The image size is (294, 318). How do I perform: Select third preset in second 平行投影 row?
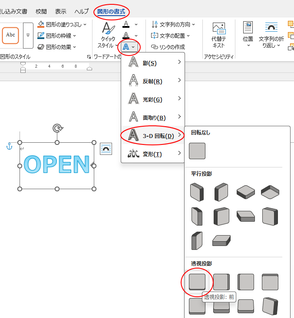tap(246, 216)
